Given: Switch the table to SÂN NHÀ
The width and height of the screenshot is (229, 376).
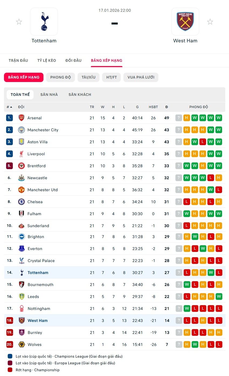Looking at the screenshot, I should coord(49,94).
